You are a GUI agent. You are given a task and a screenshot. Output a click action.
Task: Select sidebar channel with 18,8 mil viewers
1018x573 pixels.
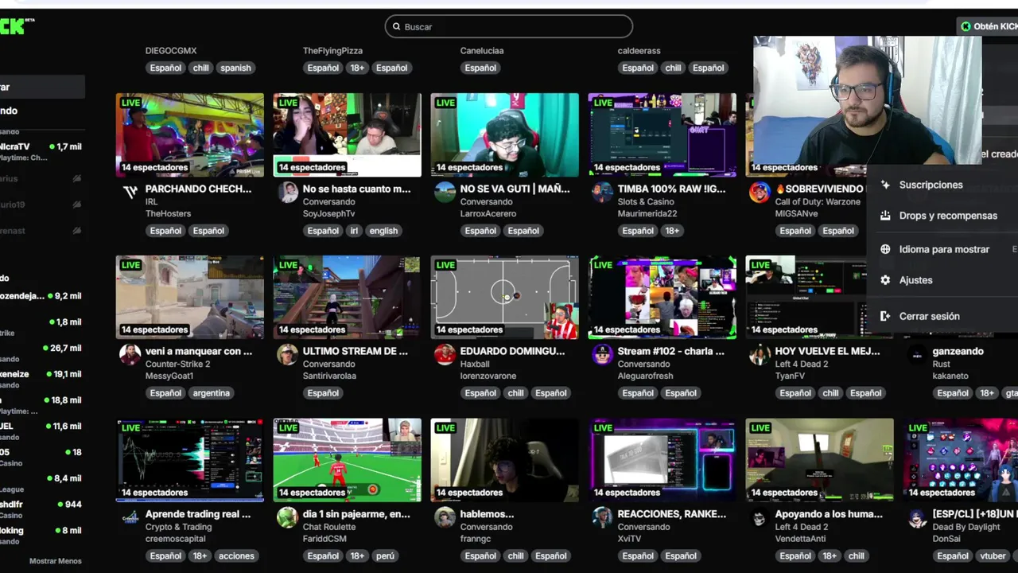pyautogui.click(x=42, y=400)
